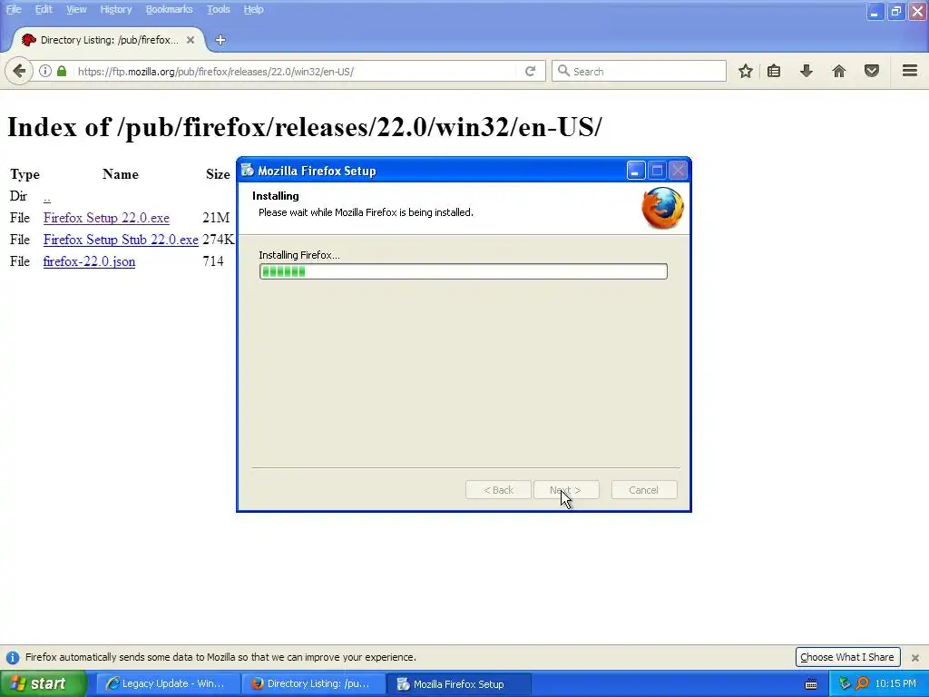
Task: Click the 21M file size
Action: pyautogui.click(x=216, y=218)
